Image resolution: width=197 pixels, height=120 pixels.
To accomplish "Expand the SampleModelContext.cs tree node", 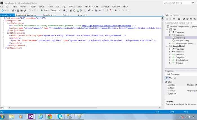I will point(169,43).
